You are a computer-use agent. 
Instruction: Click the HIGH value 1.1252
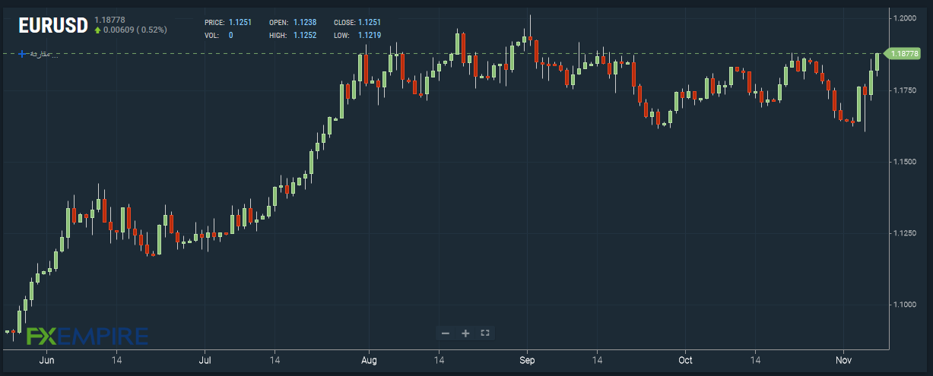(304, 35)
